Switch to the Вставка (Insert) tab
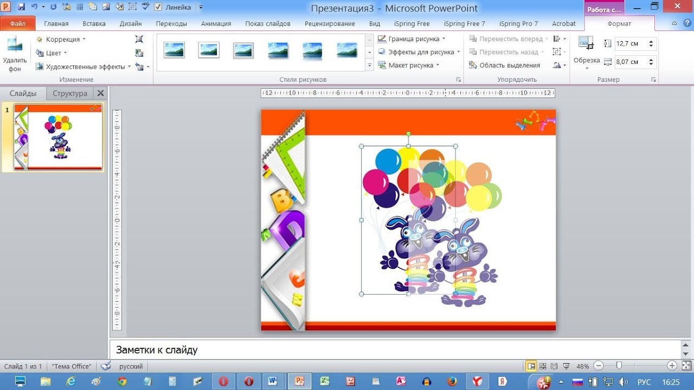The image size is (694, 390). (94, 23)
